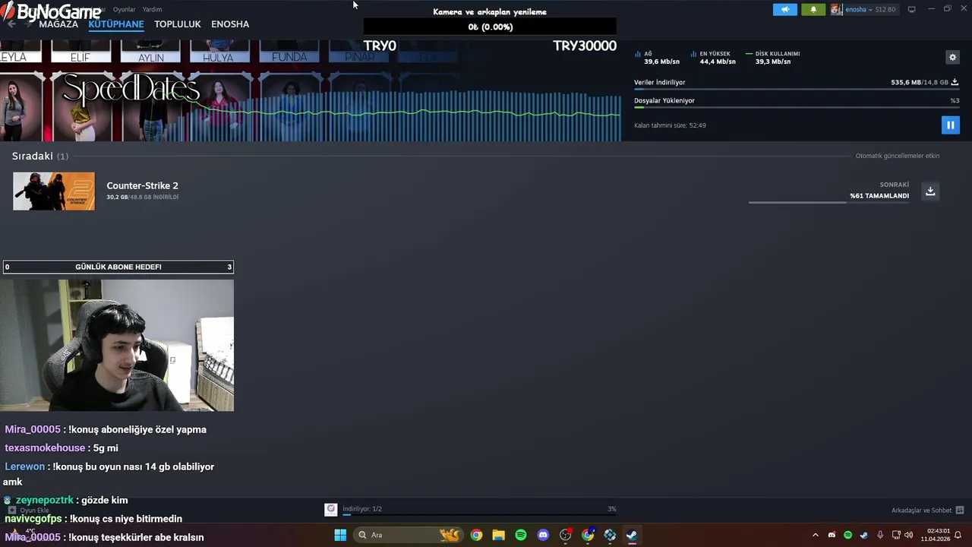The height and width of the screenshot is (547, 972).
Task: Show hidden system tray icons chevron
Action: pyautogui.click(x=816, y=535)
